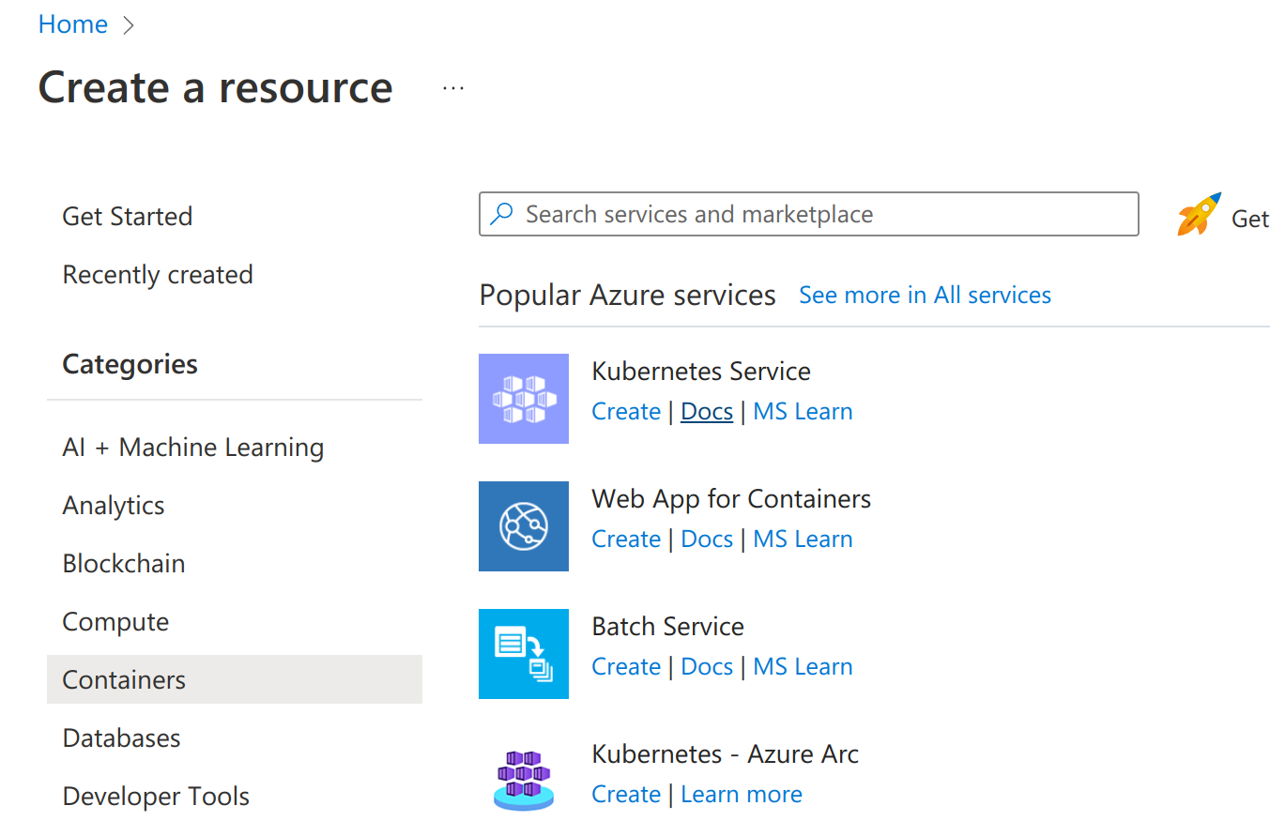This screenshot has width=1270, height=836.
Task: Click the Kubernetes Service icon
Action: [x=524, y=399]
